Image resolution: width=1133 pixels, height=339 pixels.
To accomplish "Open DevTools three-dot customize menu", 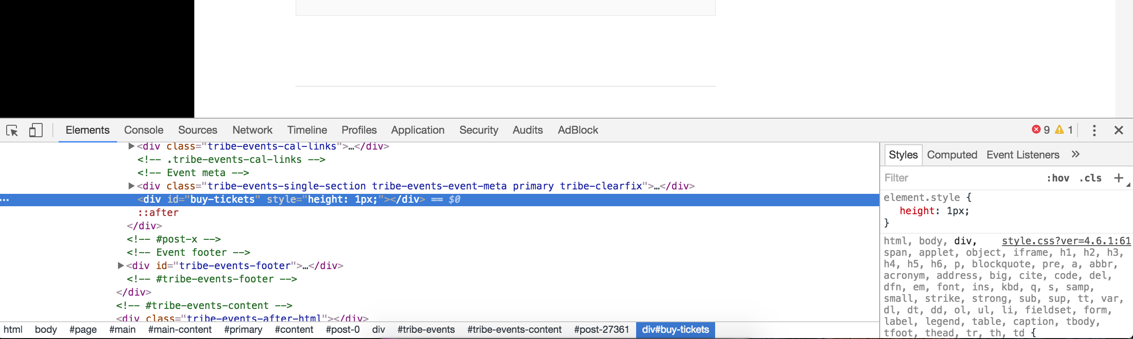I will pos(1094,131).
